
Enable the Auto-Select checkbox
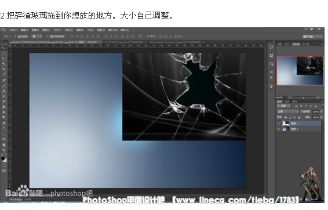pyautogui.click(x=15, y=37)
